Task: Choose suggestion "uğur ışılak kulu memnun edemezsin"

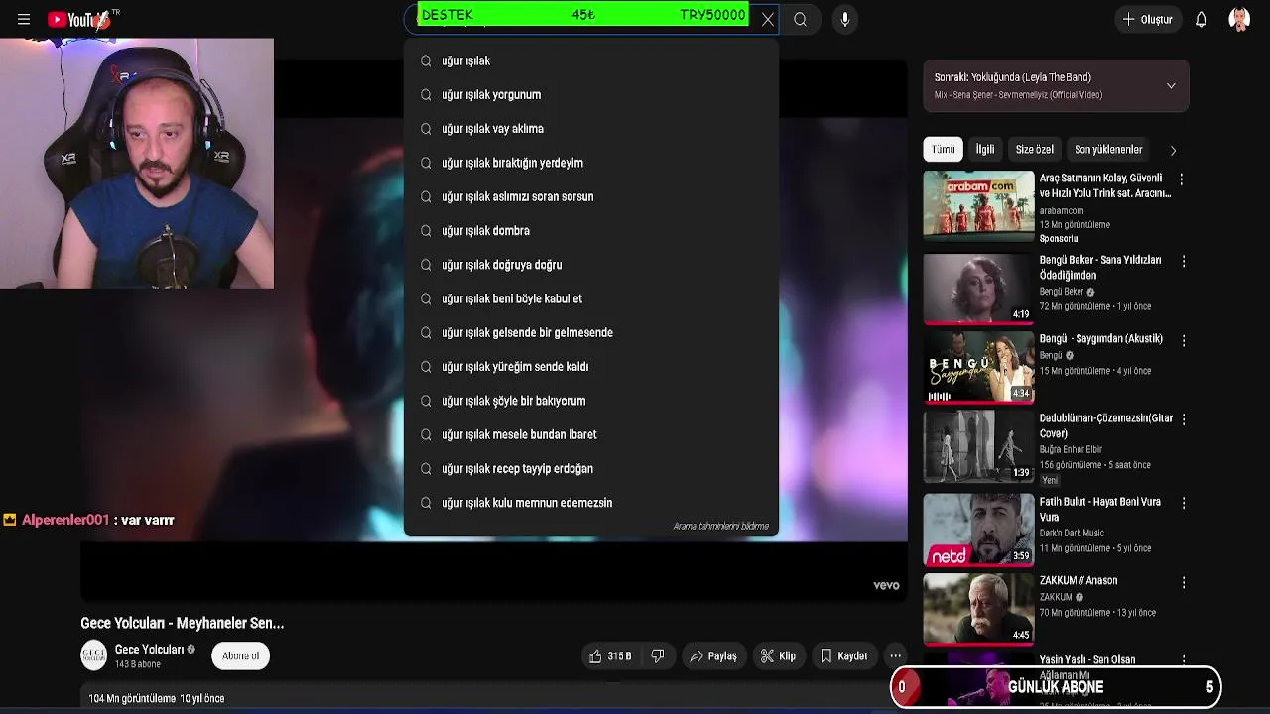Action: point(591,503)
